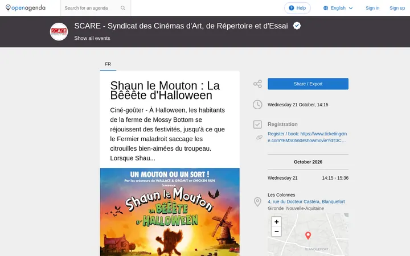Click the Registration checkmark icon
This screenshot has width=410, height=256.
click(x=257, y=125)
